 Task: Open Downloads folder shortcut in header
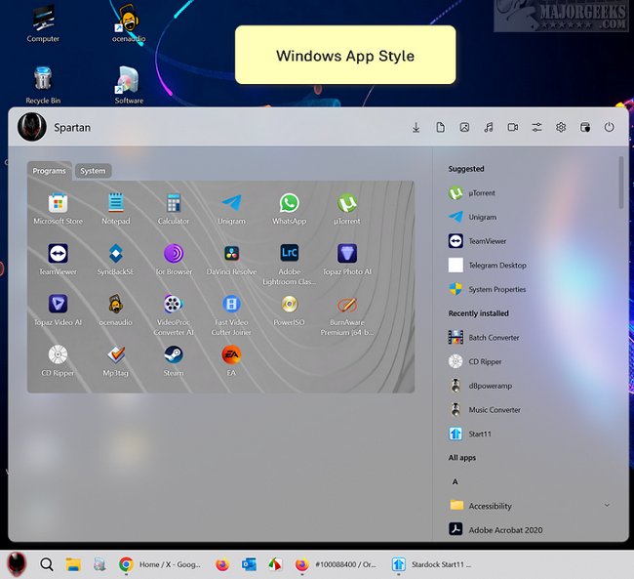(416, 128)
